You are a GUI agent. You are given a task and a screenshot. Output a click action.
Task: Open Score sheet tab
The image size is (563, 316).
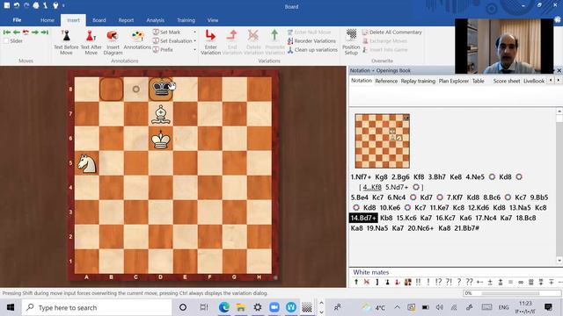point(507,81)
